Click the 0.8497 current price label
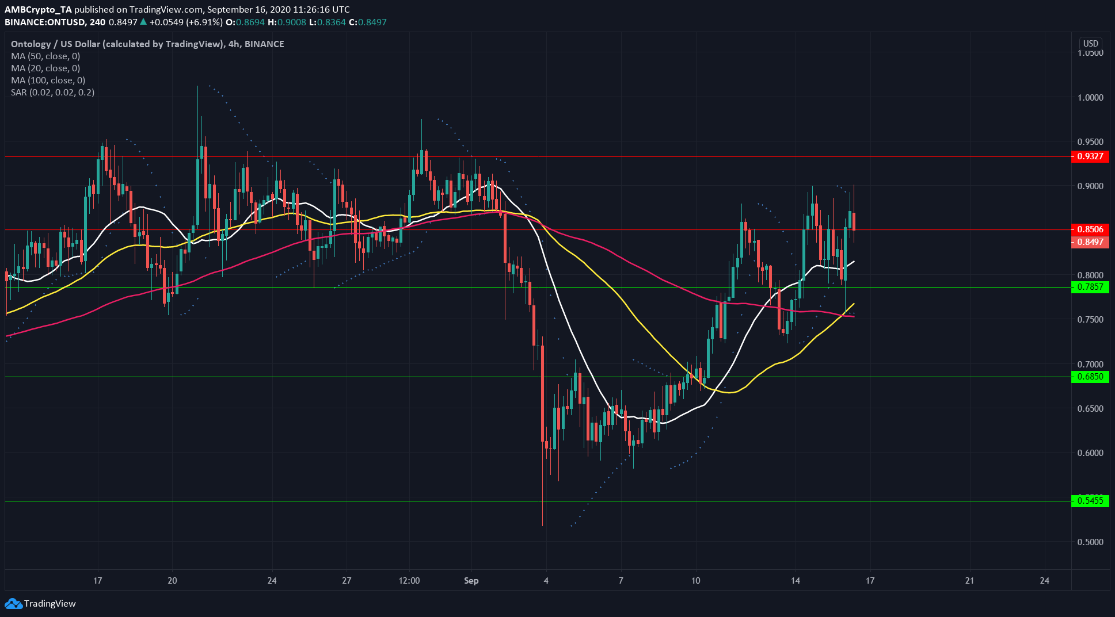 tap(1090, 242)
